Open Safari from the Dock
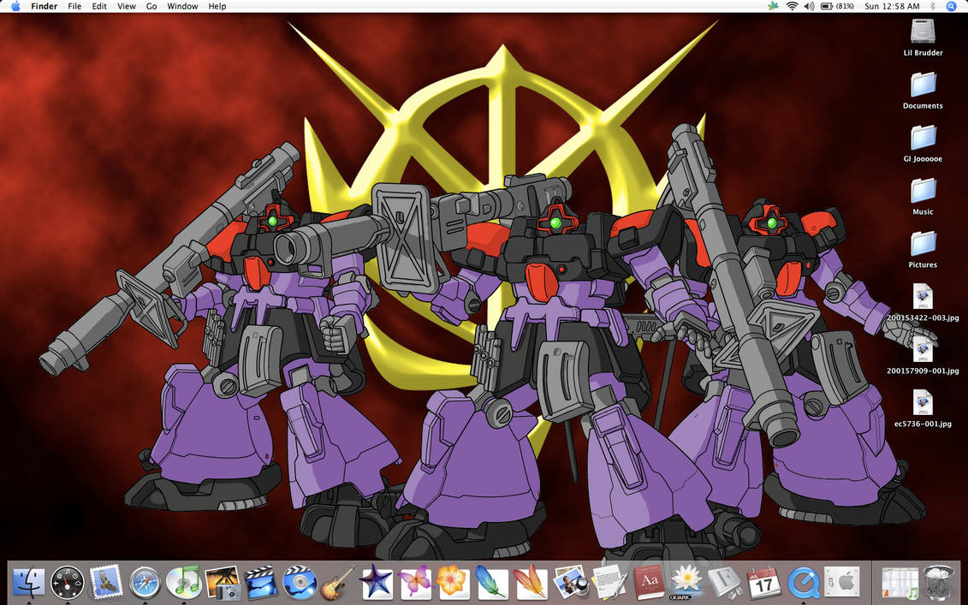Viewport: 968px width, 605px height. tap(143, 584)
